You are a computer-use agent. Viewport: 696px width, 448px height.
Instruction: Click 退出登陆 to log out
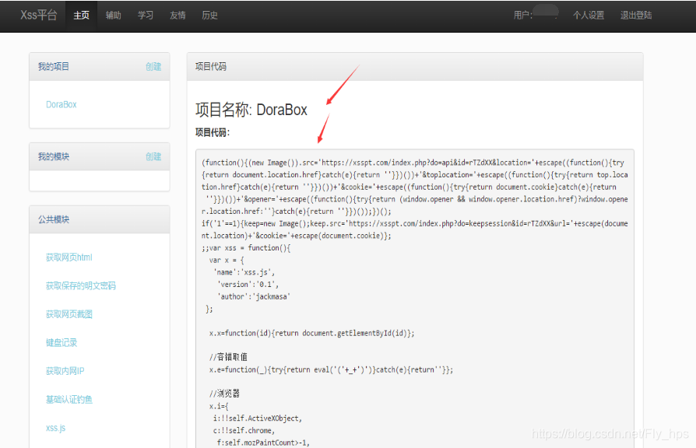[x=636, y=16]
